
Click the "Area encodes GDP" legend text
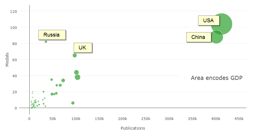click(216, 78)
